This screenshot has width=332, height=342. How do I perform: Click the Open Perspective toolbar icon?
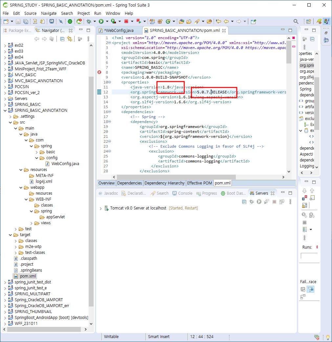[308, 21]
